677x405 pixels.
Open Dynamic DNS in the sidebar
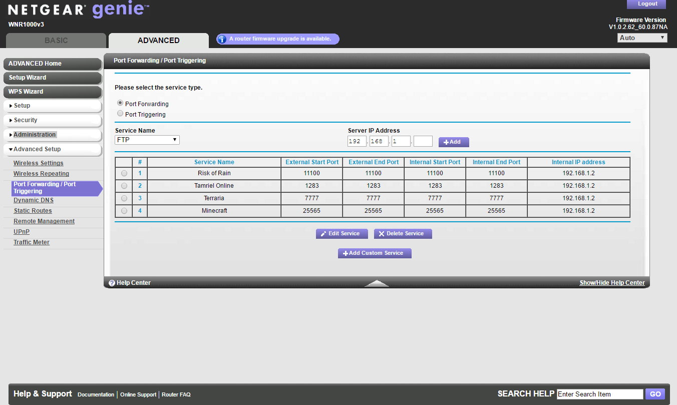34,200
